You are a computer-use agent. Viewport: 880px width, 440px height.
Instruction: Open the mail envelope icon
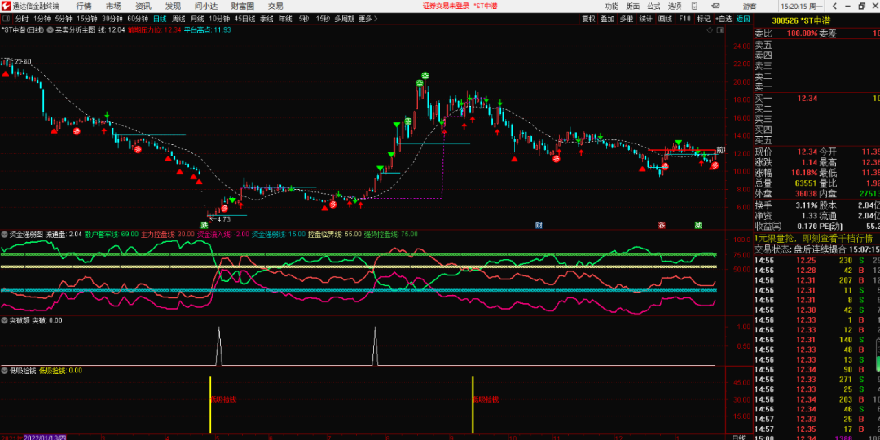715,6
